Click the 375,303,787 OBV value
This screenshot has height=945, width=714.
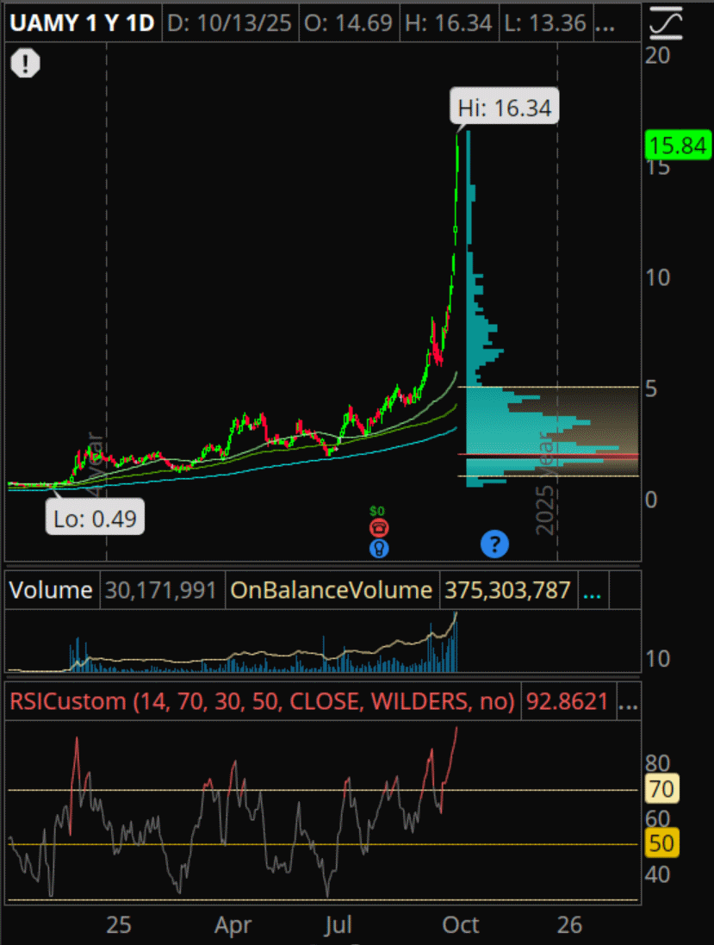pos(507,590)
